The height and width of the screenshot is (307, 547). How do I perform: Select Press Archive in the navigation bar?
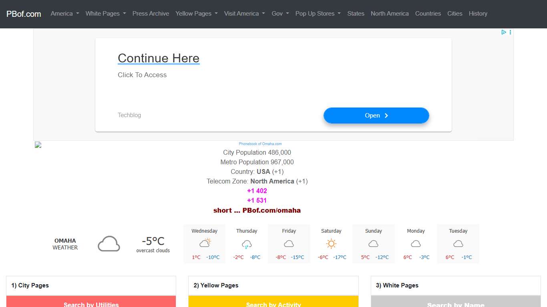coord(151,14)
